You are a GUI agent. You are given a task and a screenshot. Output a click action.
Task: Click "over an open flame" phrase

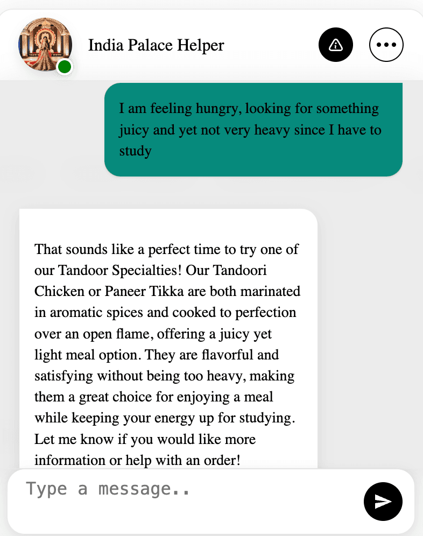(94, 334)
